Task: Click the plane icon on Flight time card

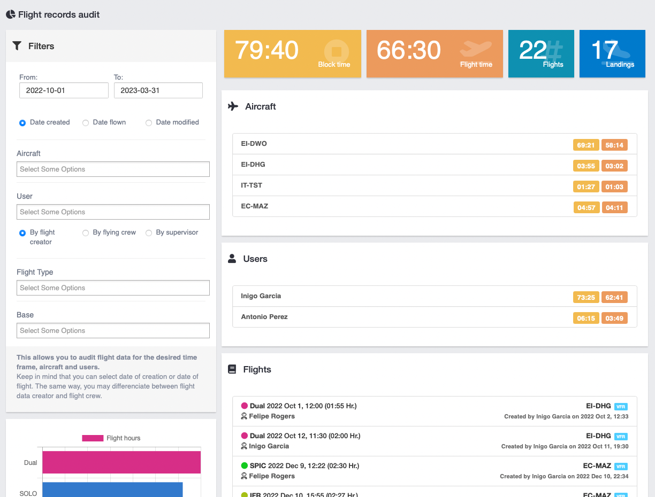Action: (476, 49)
